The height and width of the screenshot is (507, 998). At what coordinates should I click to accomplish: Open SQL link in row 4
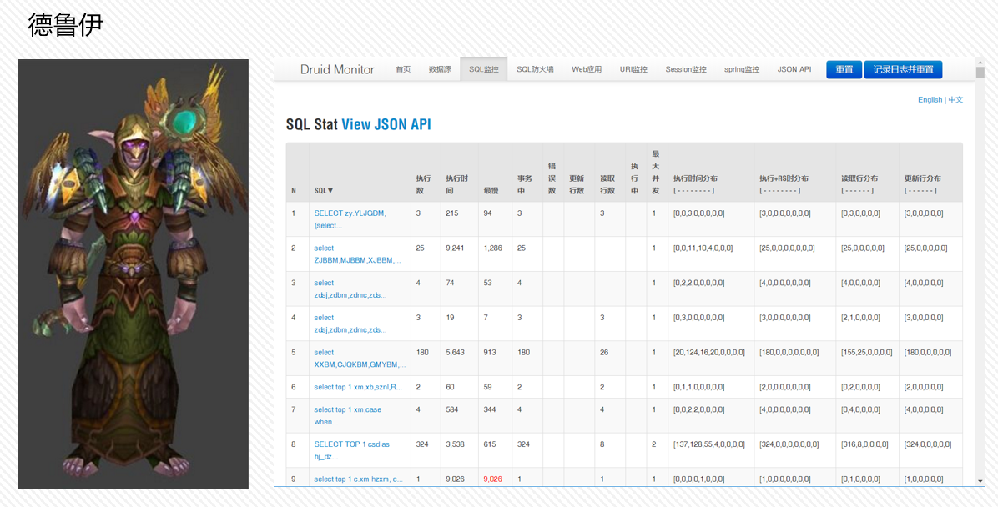click(x=350, y=324)
